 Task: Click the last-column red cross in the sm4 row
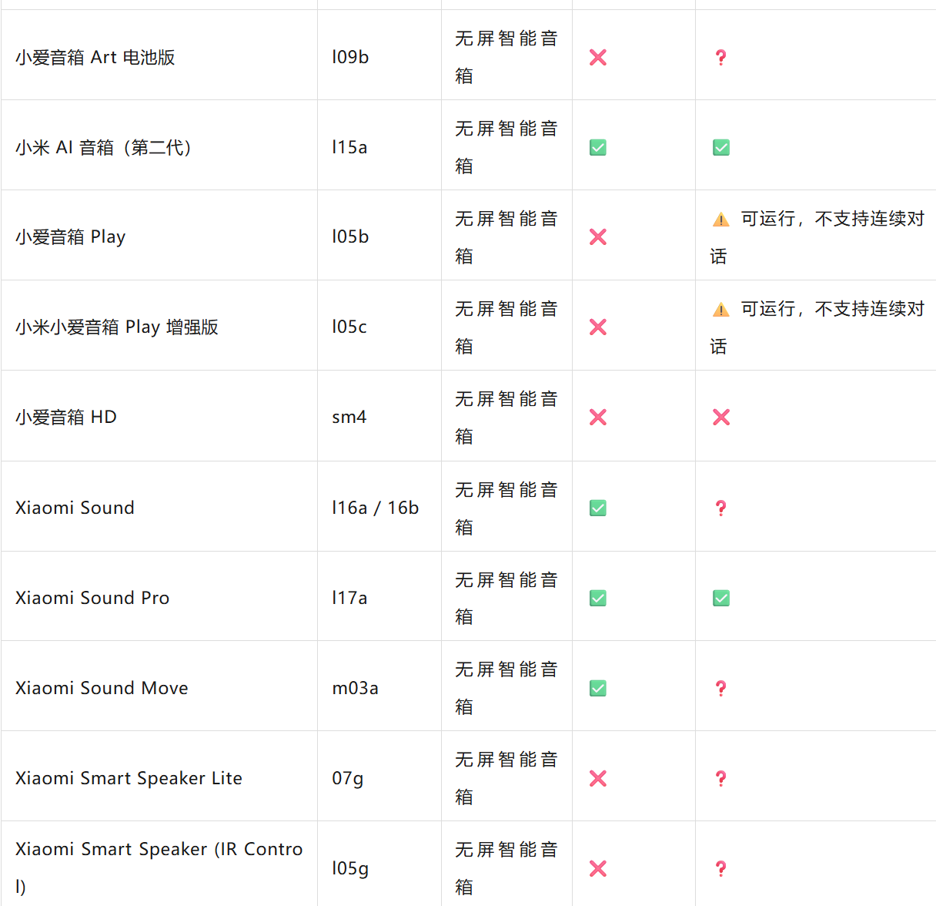[721, 418]
